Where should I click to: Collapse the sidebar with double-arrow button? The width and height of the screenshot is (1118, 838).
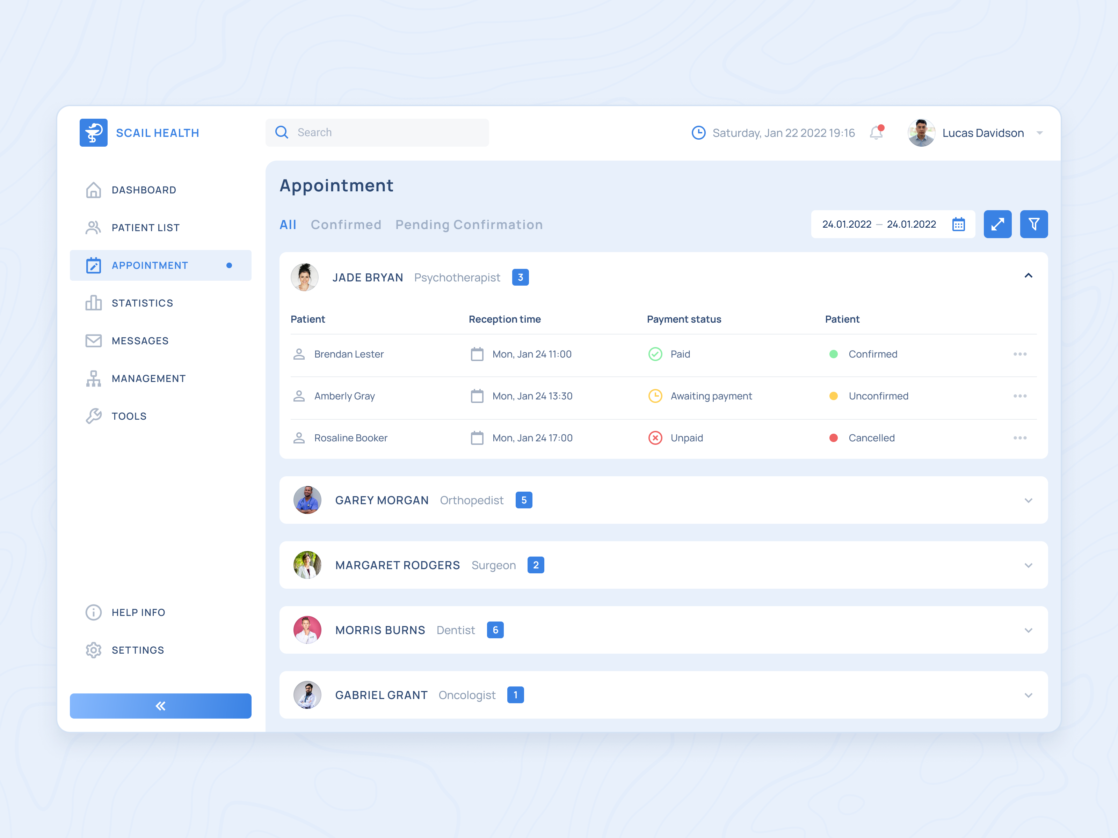tap(160, 706)
